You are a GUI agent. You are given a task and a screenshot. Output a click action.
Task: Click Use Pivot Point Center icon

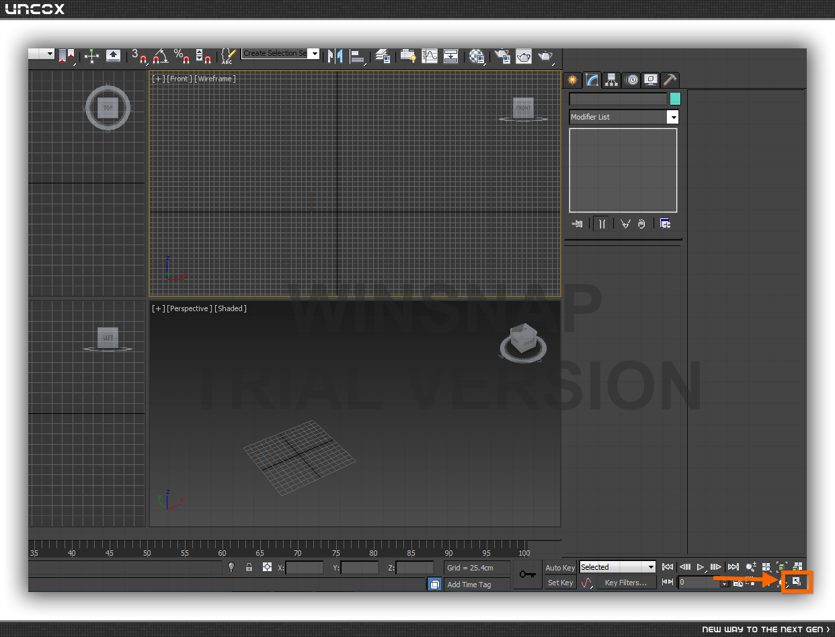click(x=67, y=56)
